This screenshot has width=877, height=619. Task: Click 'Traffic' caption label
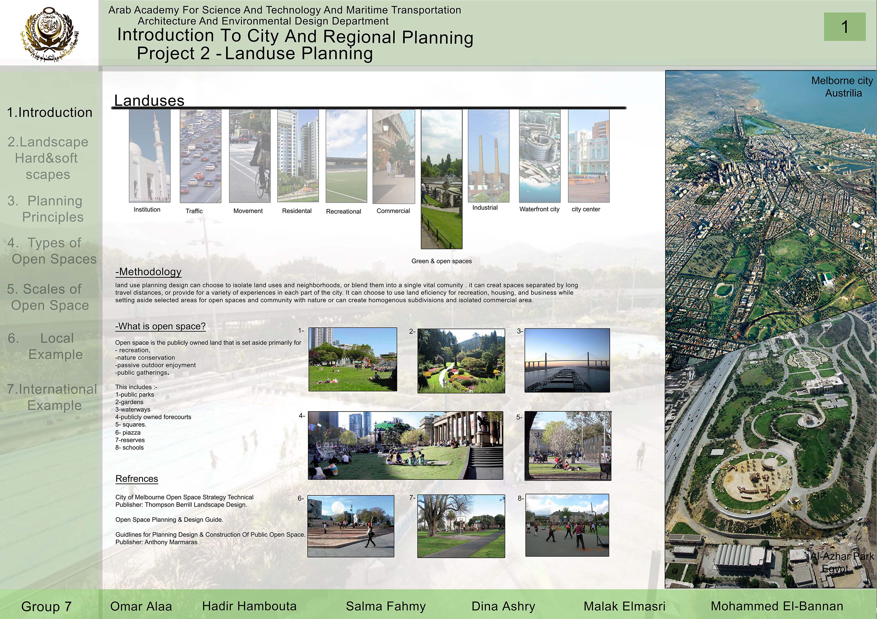click(194, 211)
